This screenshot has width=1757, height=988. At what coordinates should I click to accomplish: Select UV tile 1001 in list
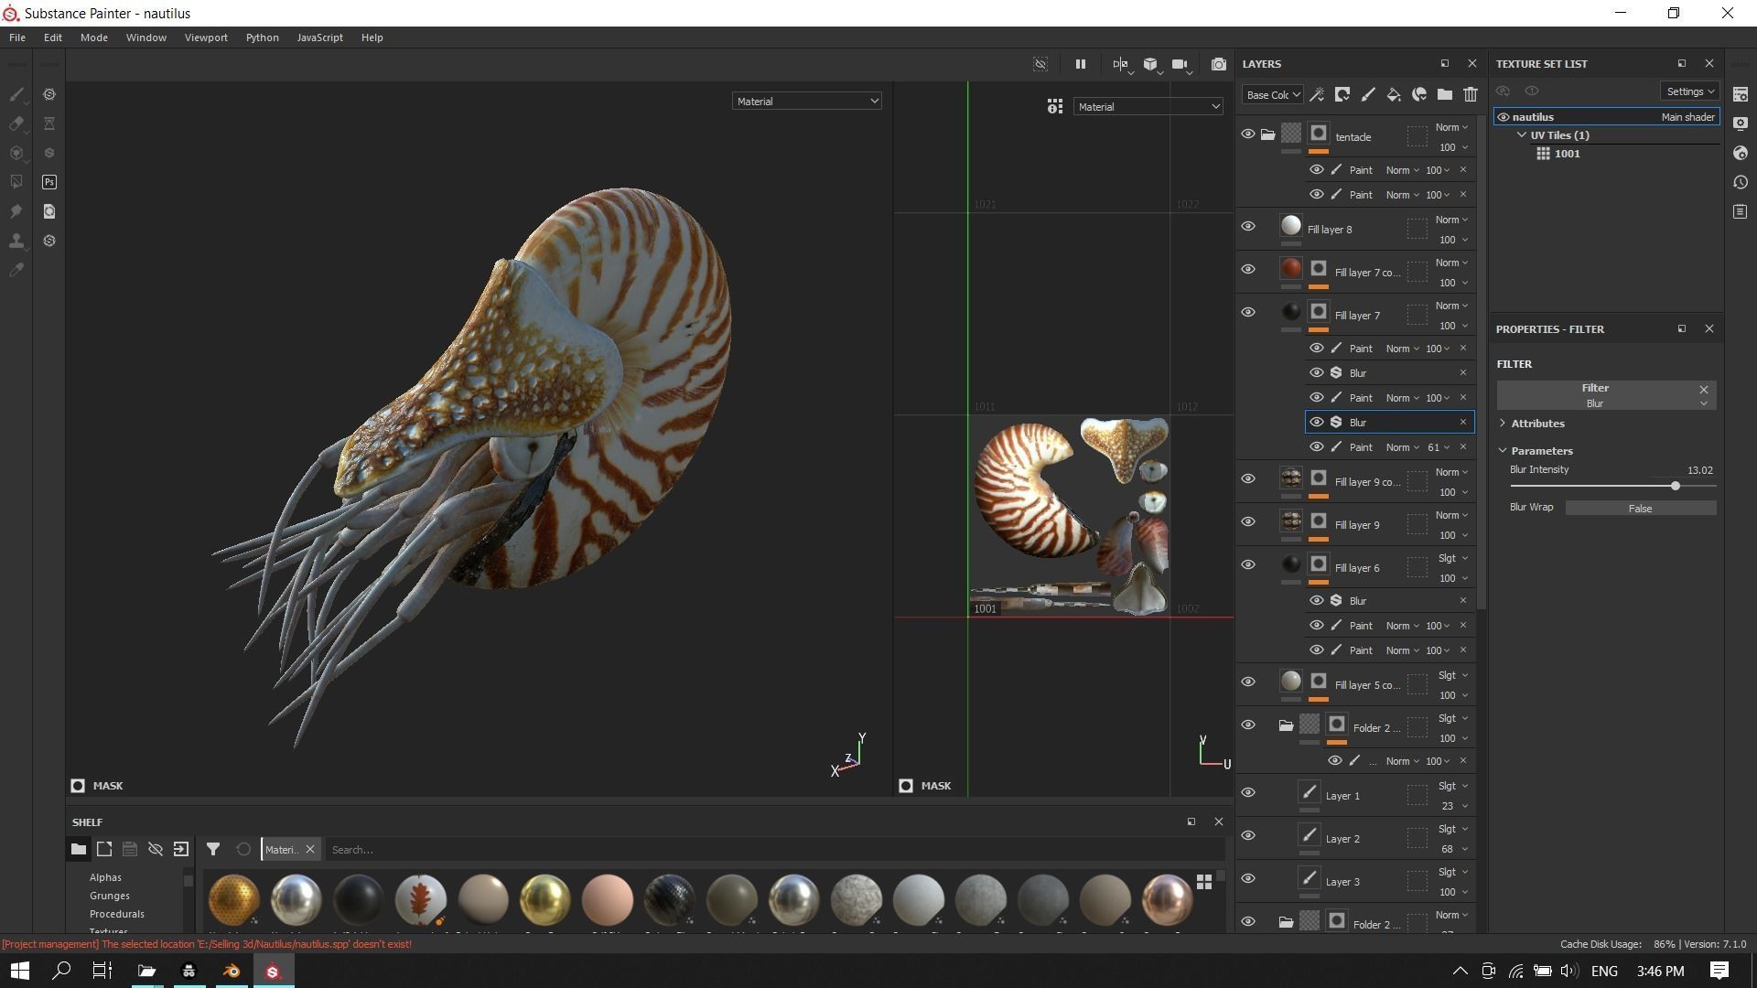(x=1567, y=154)
